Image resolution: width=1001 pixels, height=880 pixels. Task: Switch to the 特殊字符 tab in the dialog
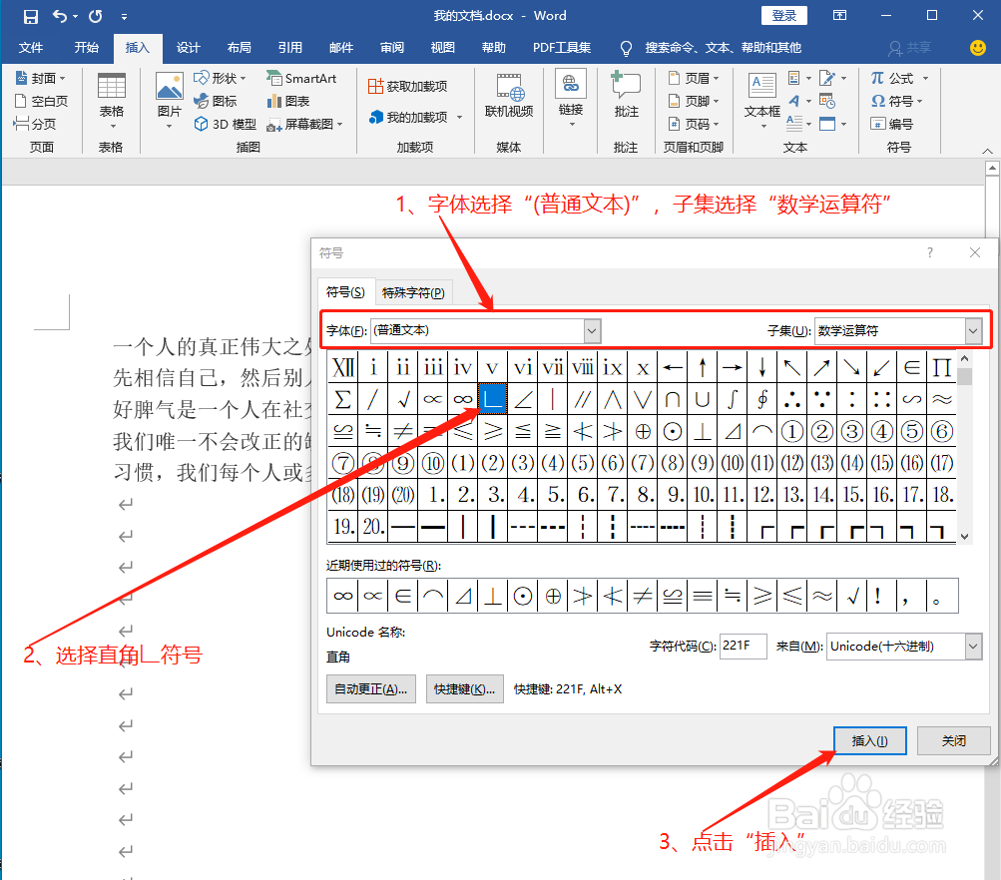[x=414, y=293]
